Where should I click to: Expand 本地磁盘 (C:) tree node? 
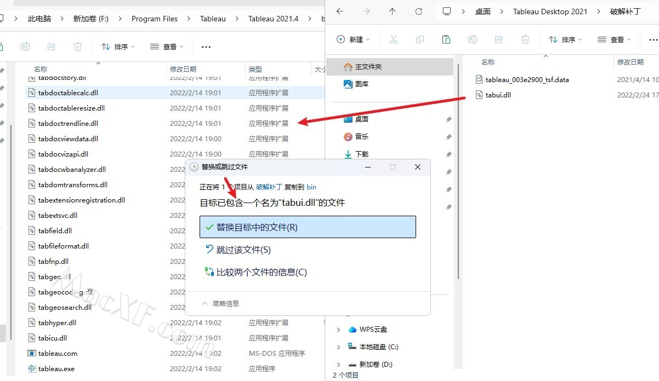(x=338, y=347)
